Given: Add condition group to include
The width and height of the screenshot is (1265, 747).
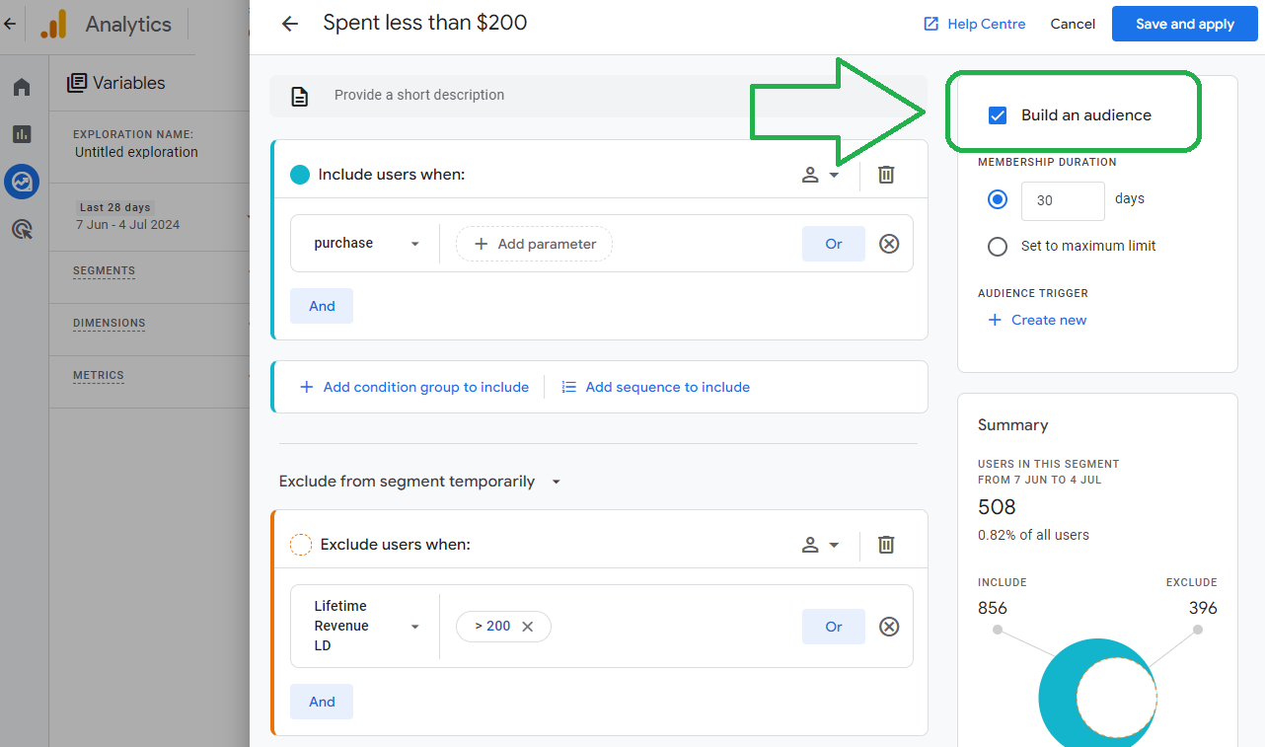Looking at the screenshot, I should 414,387.
